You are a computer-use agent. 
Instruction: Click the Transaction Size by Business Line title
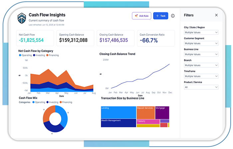[122, 98]
